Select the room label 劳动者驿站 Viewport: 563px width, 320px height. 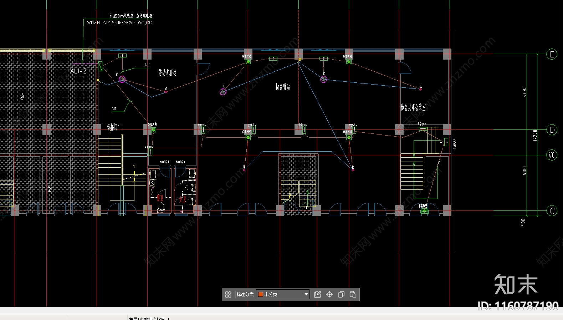tap(167, 73)
